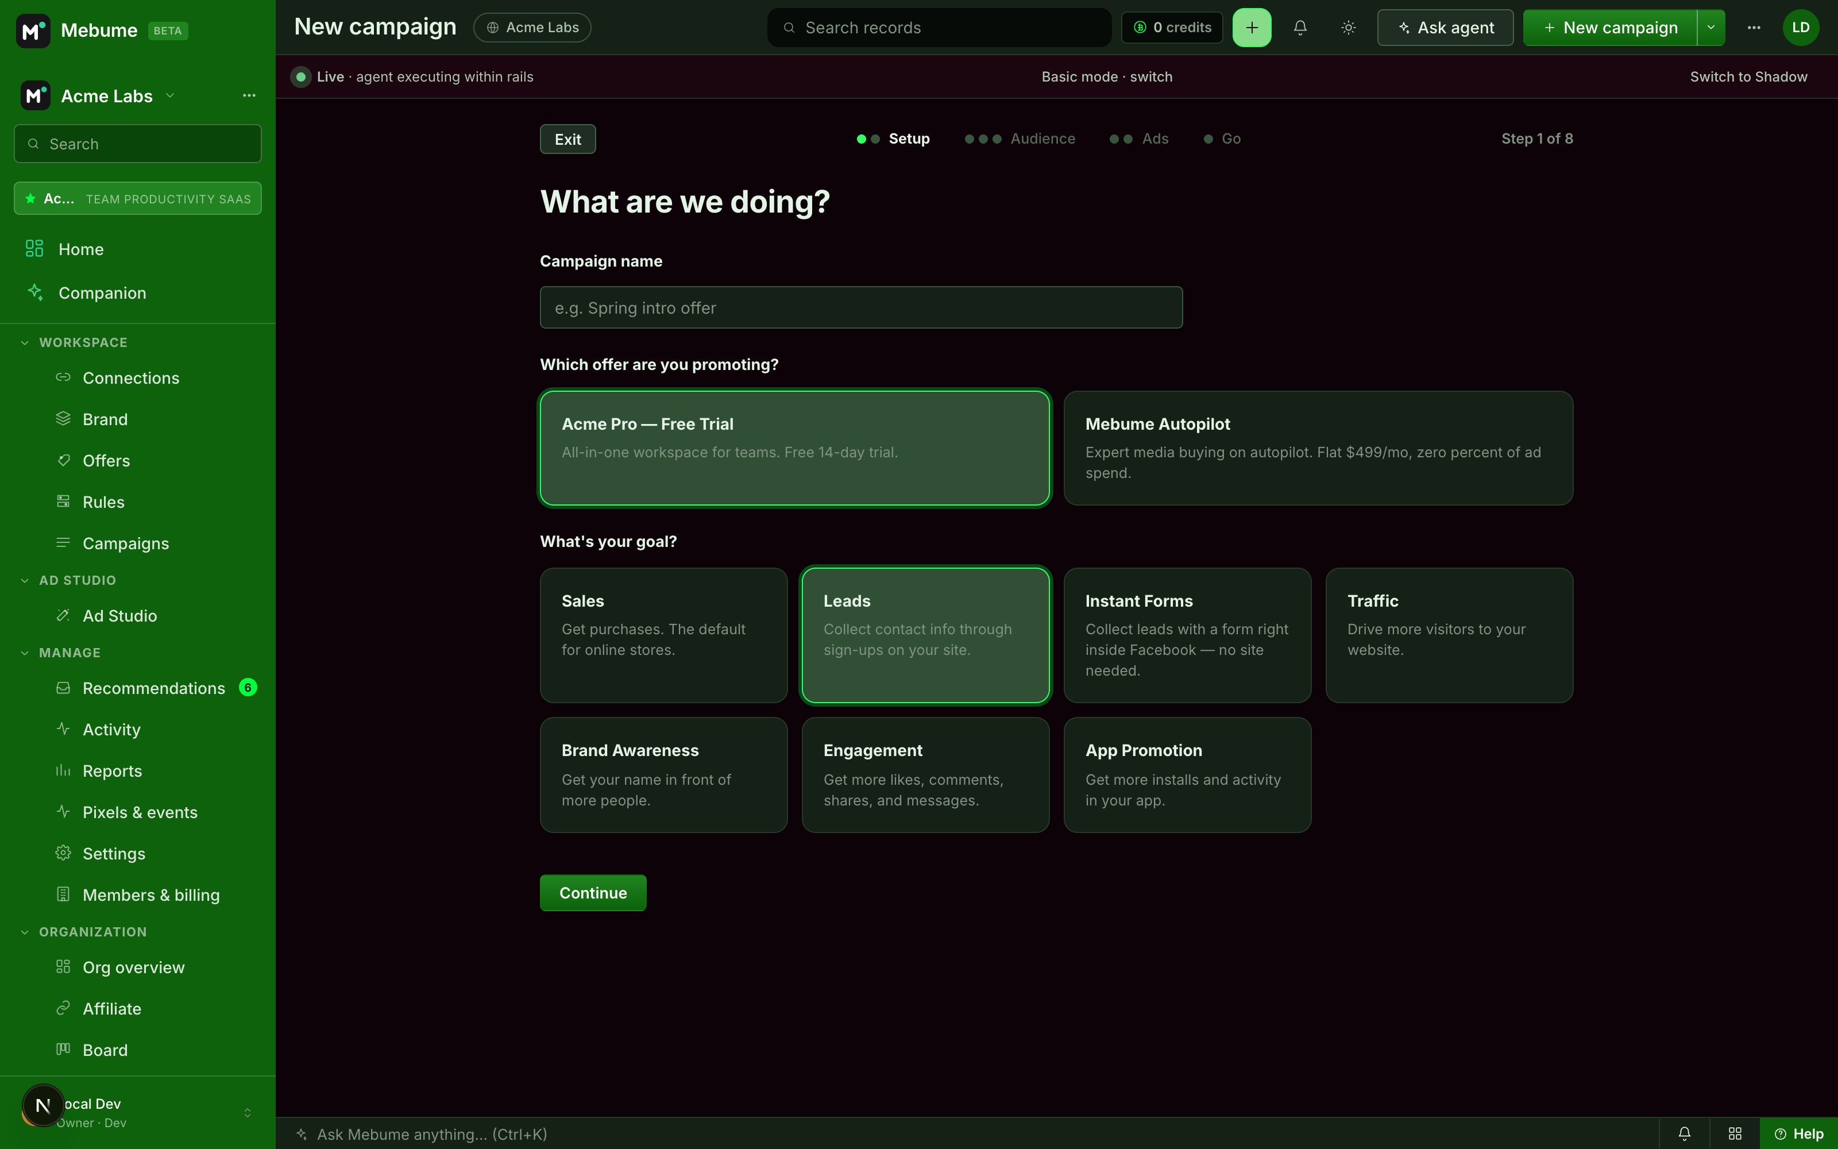The width and height of the screenshot is (1838, 1149).
Task: Click the Affiliate link icon
Action: (63, 1008)
